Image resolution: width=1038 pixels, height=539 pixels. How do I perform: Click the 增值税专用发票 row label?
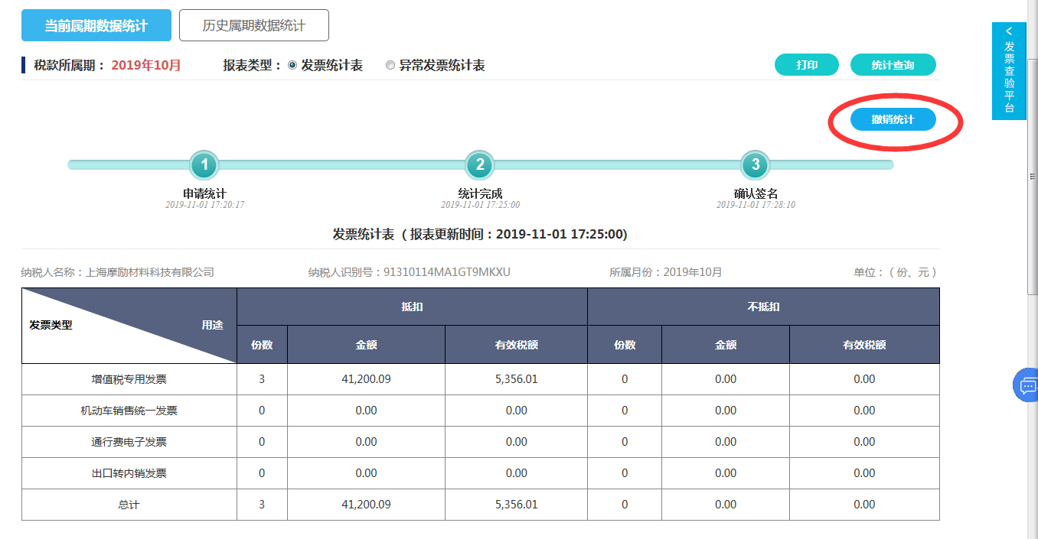tap(129, 379)
